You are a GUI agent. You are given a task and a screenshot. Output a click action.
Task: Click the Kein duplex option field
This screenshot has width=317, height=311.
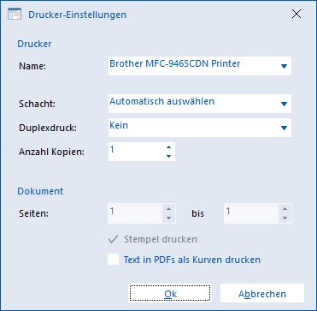pyautogui.click(x=200, y=128)
